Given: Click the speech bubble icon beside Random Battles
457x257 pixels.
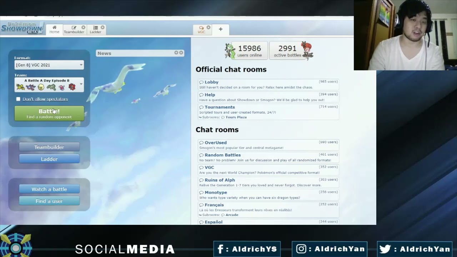Looking at the screenshot, I should tap(201, 155).
